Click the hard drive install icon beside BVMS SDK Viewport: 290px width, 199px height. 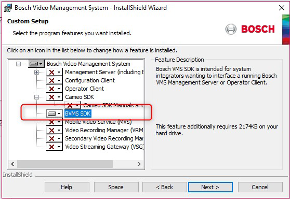[52, 113]
